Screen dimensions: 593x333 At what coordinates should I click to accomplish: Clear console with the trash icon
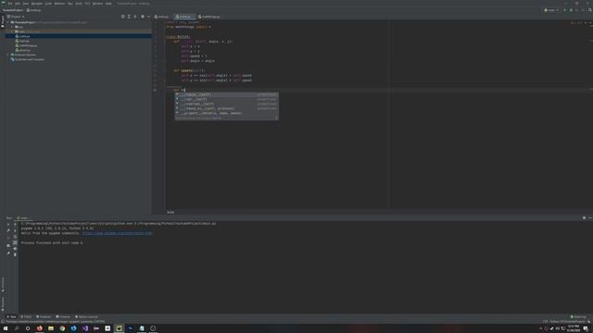(15, 254)
